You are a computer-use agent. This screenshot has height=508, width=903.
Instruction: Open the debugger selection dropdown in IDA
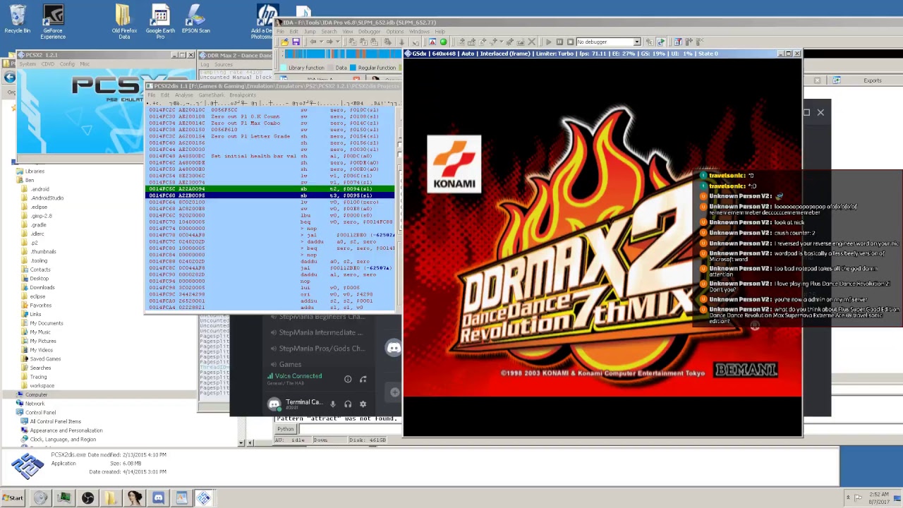tap(636, 42)
